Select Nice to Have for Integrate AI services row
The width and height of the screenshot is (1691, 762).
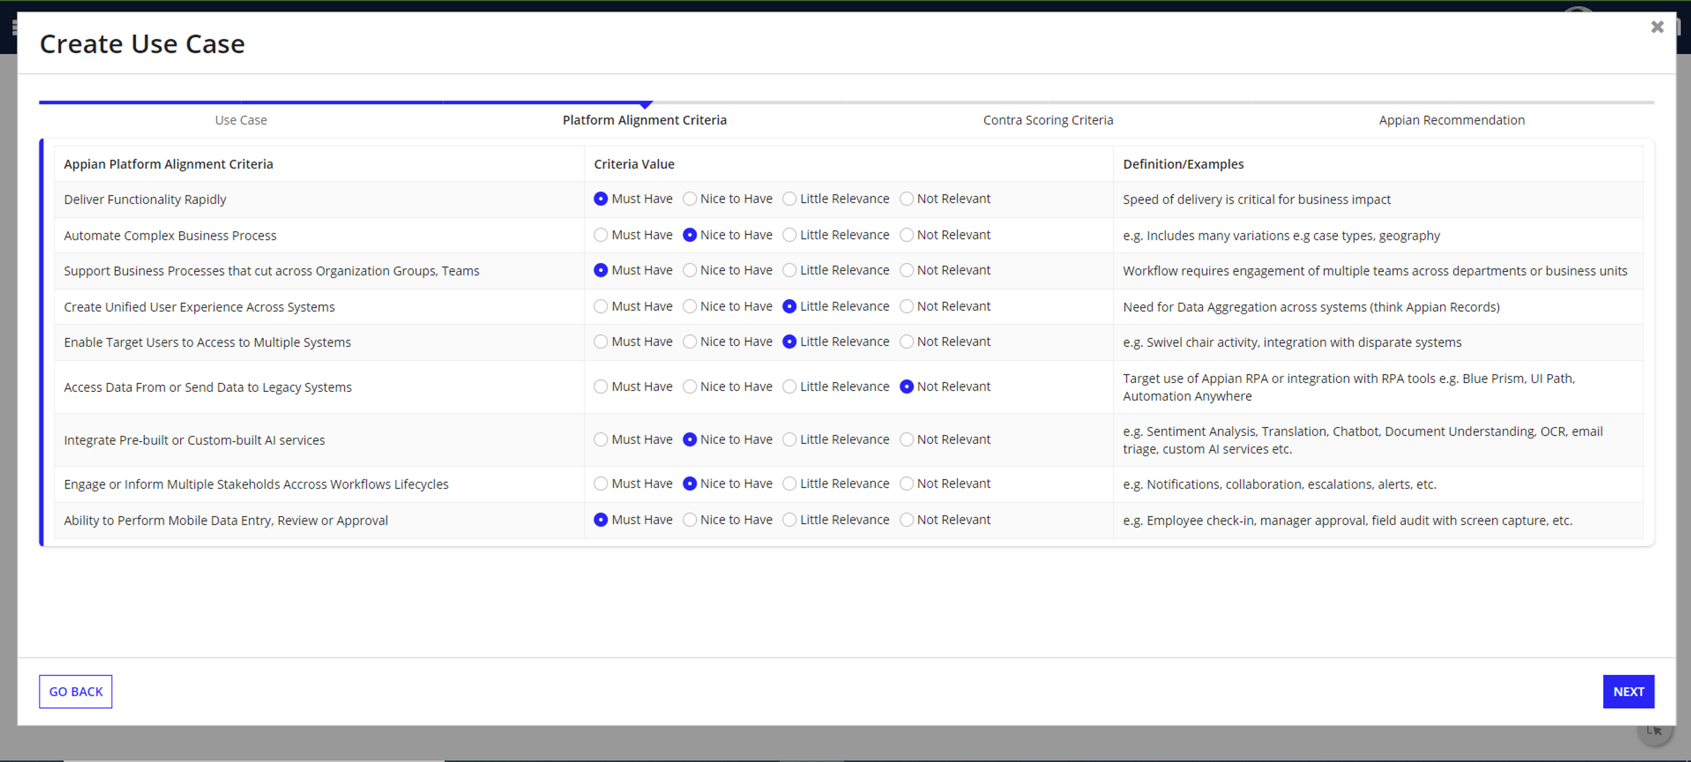[689, 440]
